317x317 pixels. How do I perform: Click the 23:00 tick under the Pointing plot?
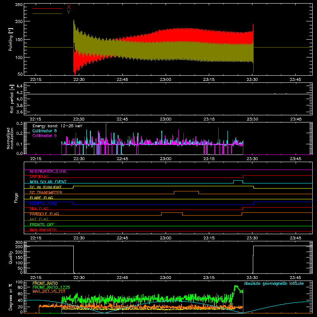pyautogui.click(x=166, y=80)
